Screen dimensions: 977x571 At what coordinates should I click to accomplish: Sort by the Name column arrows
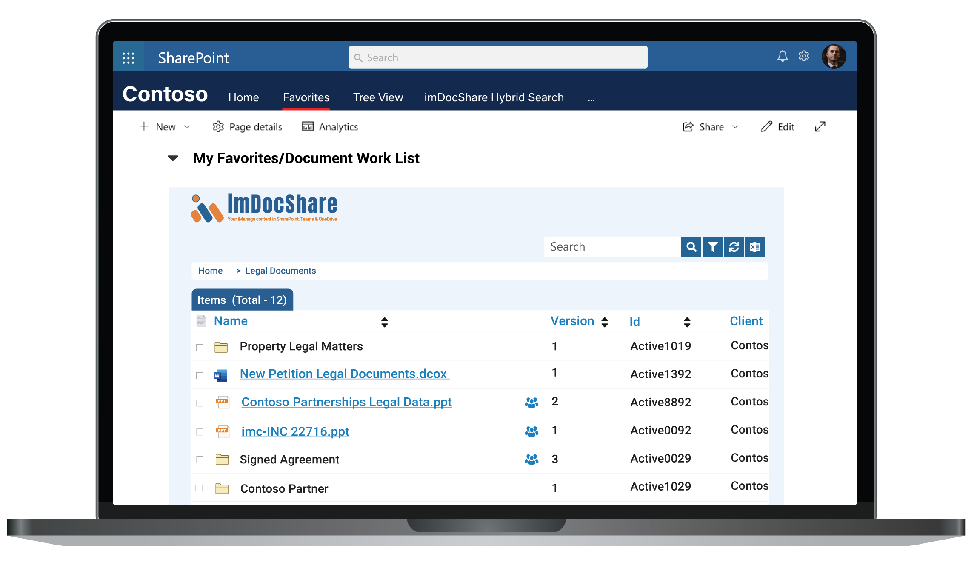pos(384,322)
